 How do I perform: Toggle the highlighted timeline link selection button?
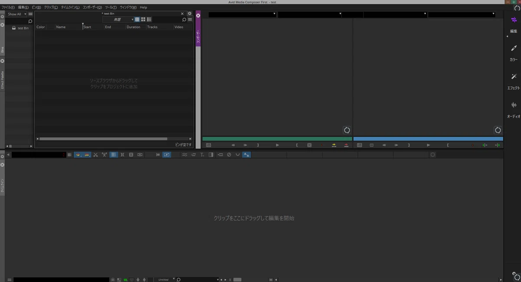click(113, 155)
